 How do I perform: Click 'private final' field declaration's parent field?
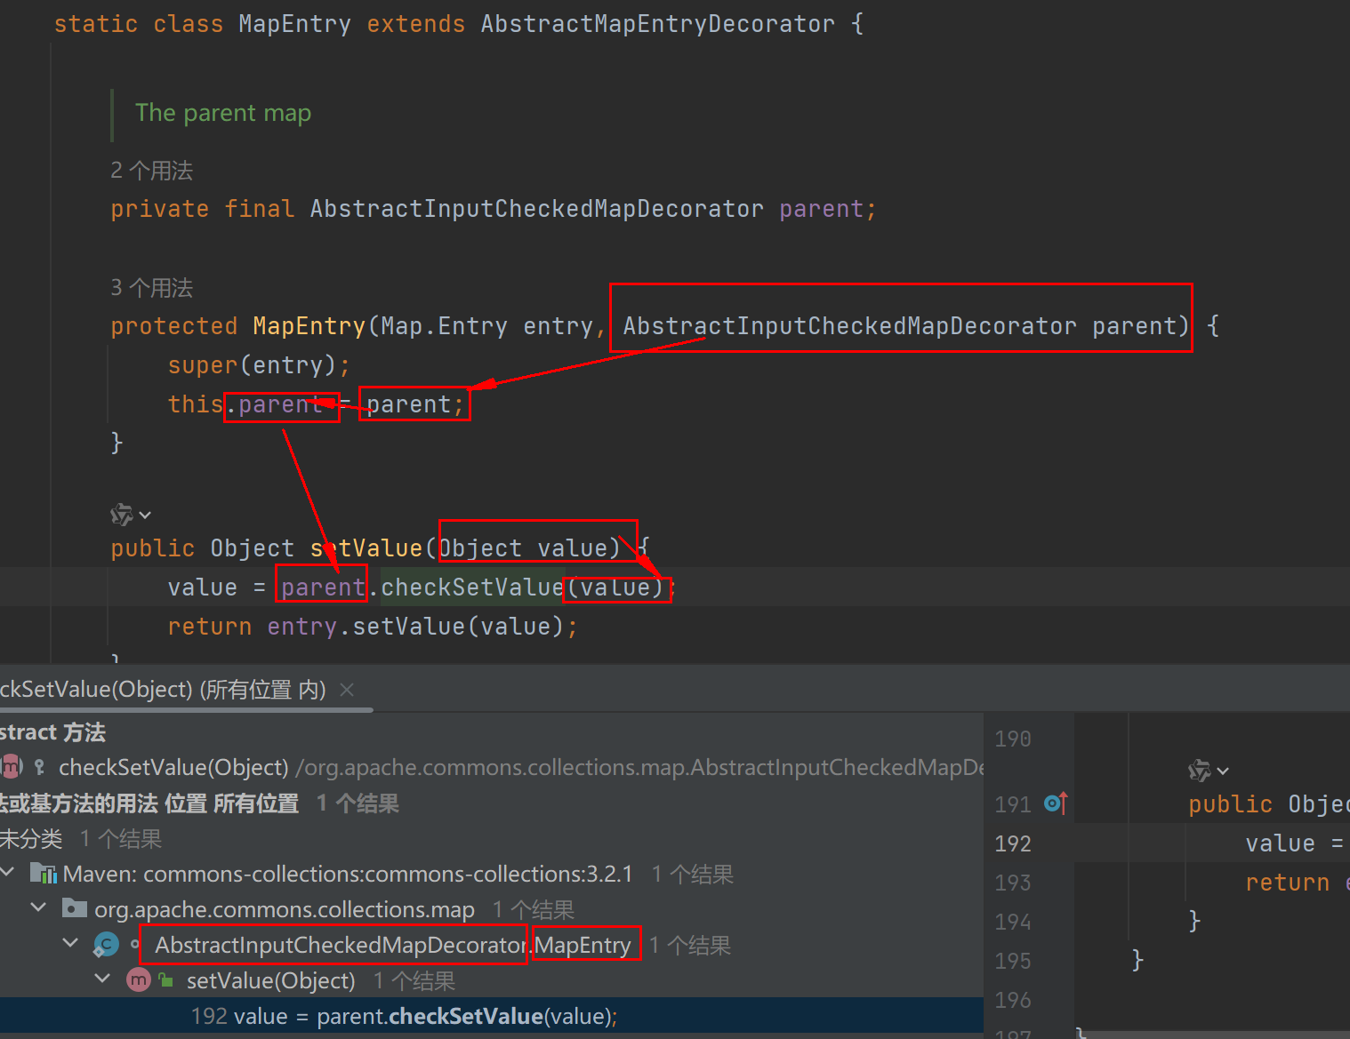(821, 209)
